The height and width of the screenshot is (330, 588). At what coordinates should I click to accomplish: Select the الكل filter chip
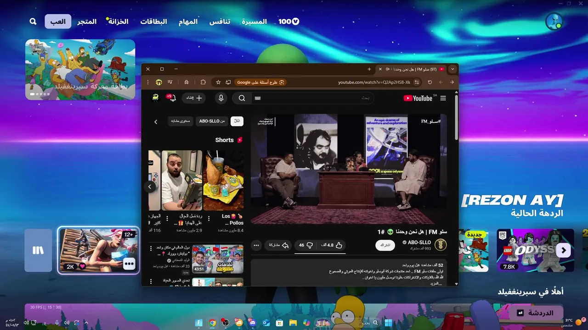point(237,121)
